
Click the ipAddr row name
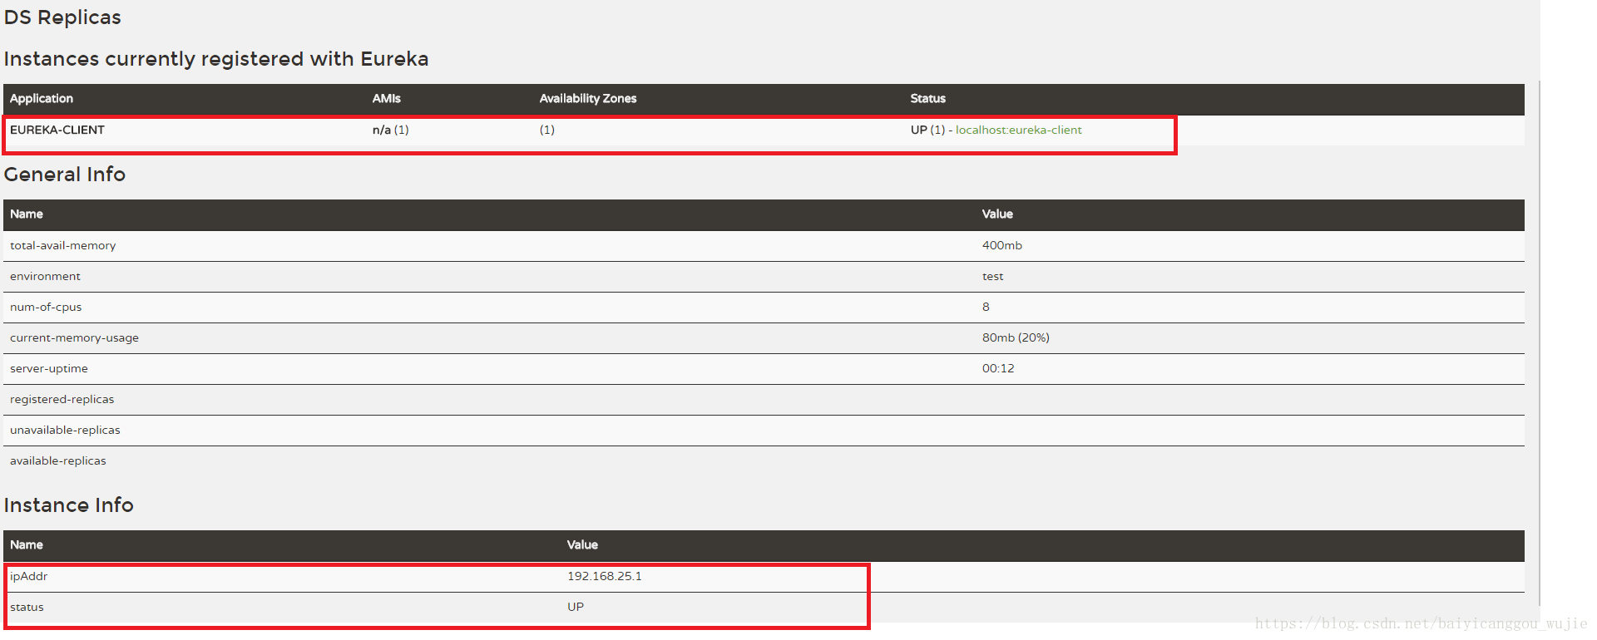29,576
